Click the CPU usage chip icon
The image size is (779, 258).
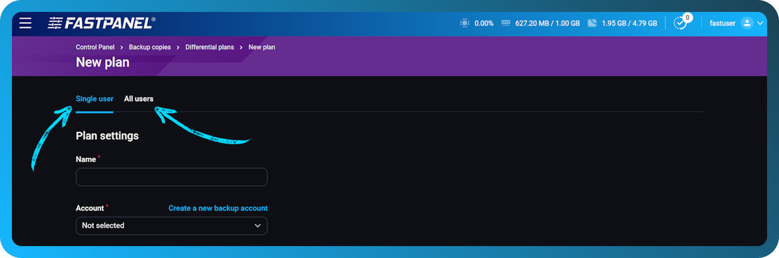pyautogui.click(x=465, y=23)
